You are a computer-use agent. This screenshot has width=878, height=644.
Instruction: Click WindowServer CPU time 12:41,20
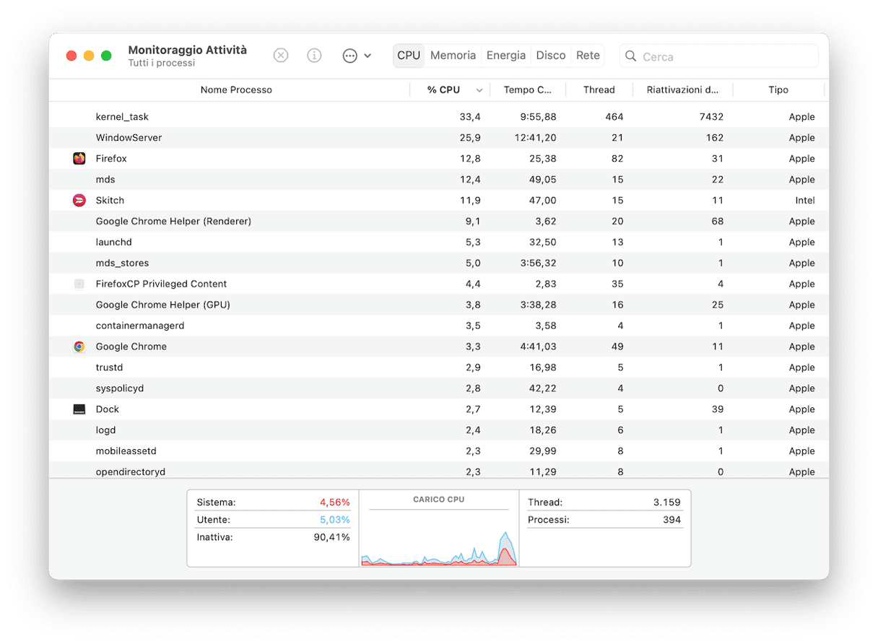(535, 138)
